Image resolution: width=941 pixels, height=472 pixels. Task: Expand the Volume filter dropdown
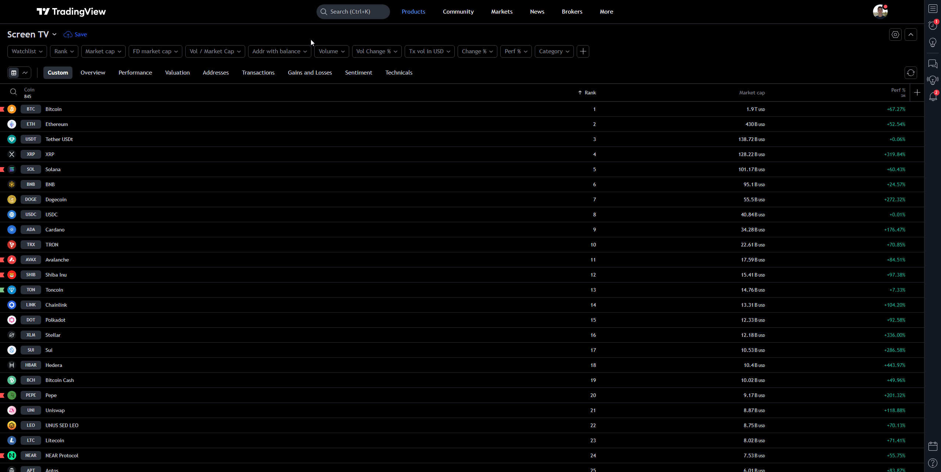332,51
